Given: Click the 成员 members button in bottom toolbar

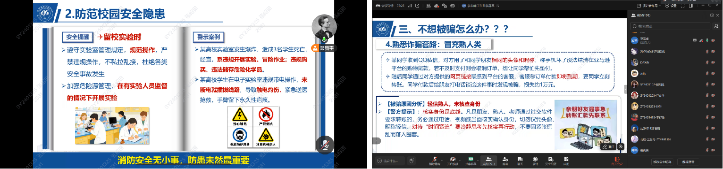Looking at the screenshot, I should 488,161.
